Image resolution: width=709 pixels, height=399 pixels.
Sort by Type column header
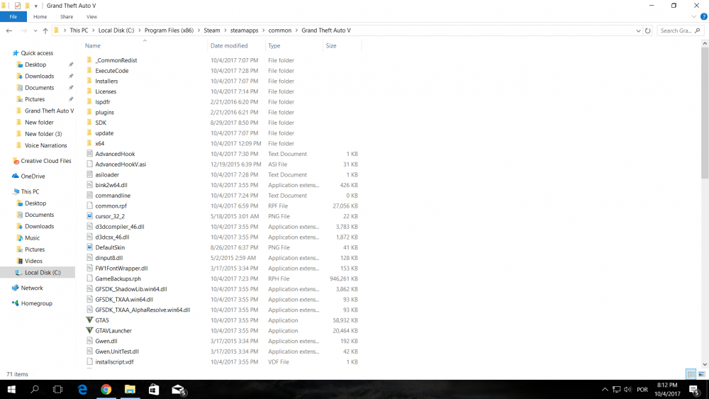click(x=274, y=45)
